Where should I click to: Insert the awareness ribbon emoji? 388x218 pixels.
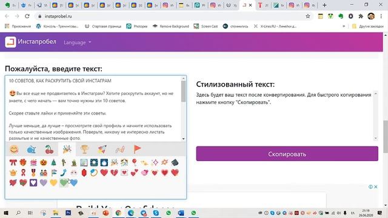pos(23,173)
